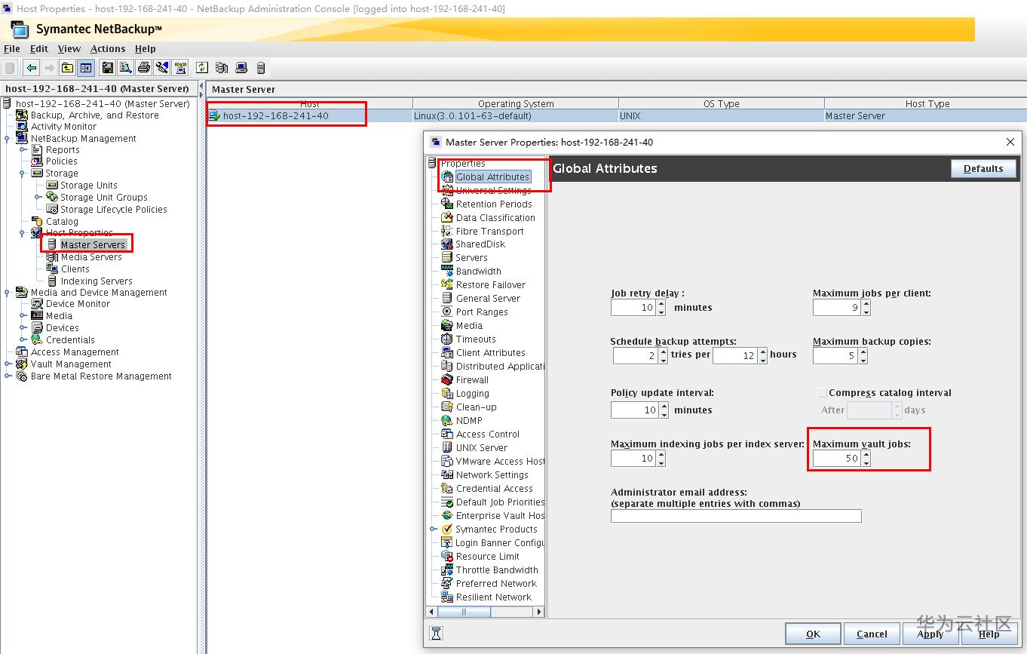Click the Maximum backup copies field
The height and width of the screenshot is (654, 1027).
[x=835, y=356]
